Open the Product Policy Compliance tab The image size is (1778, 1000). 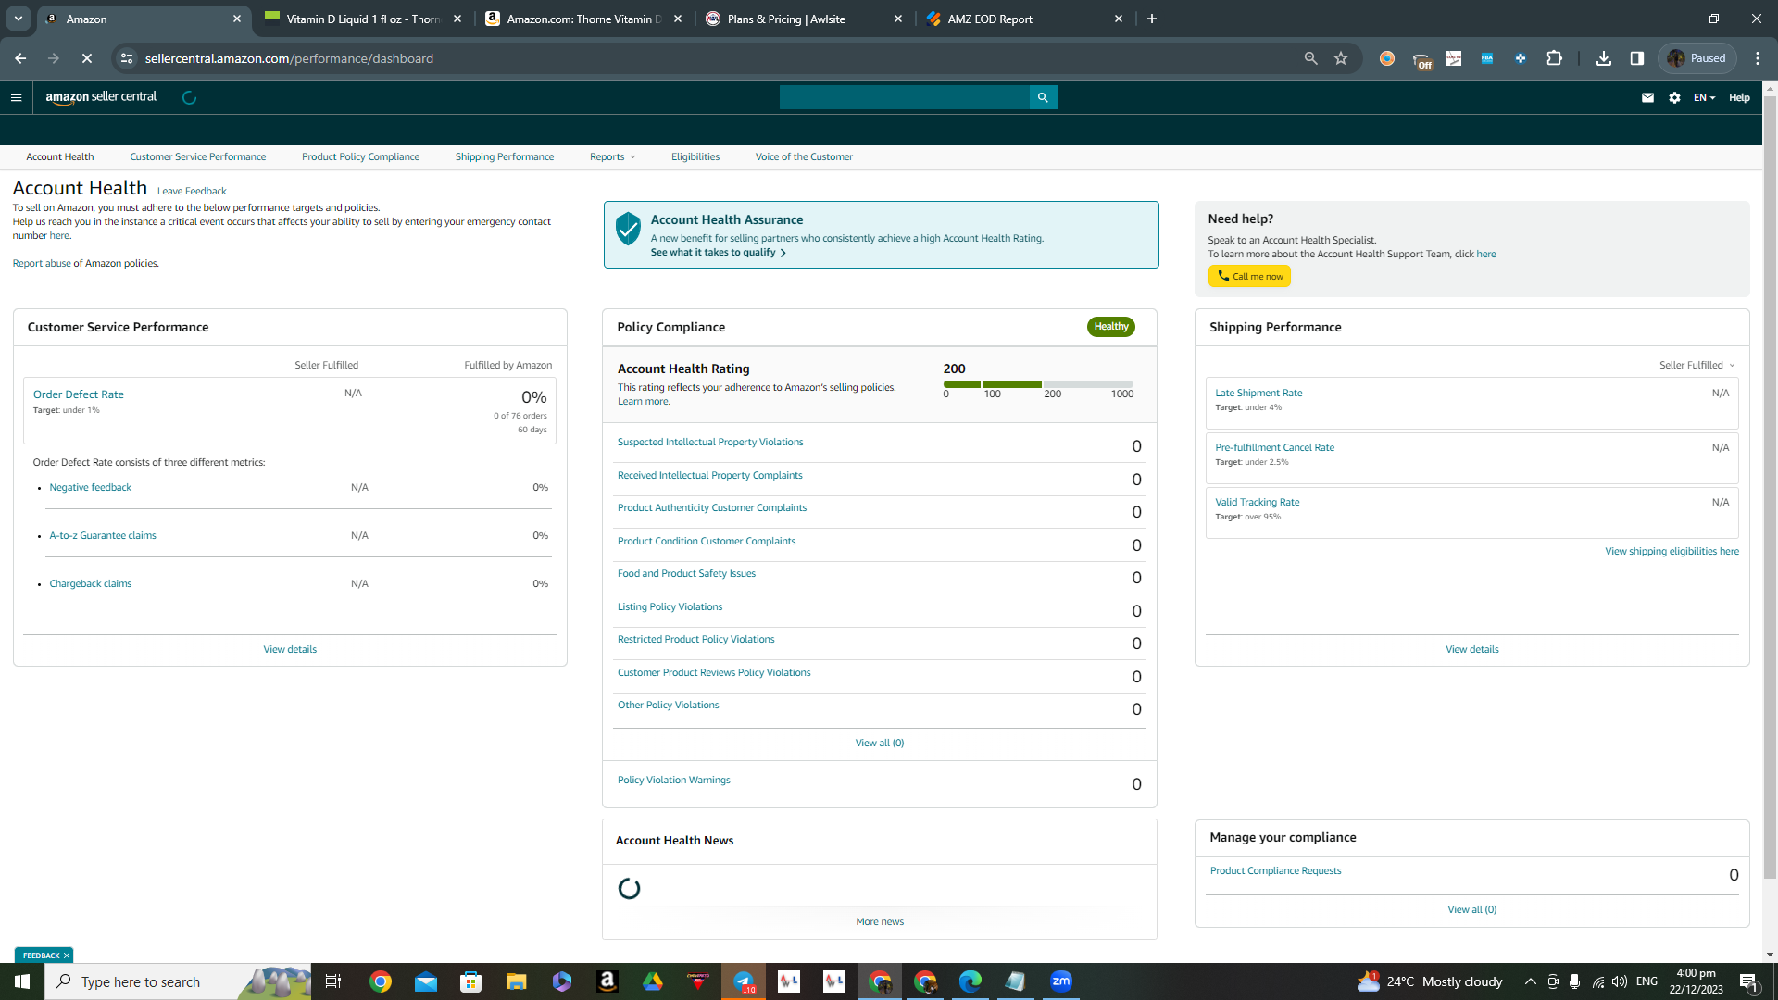tap(360, 156)
